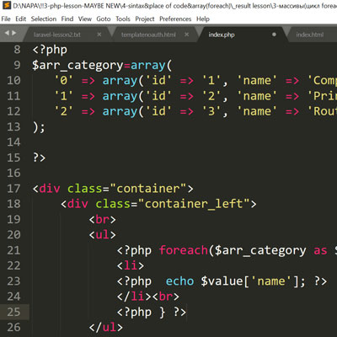Click line number 25 in the gutter
337x337 pixels.
(13, 312)
